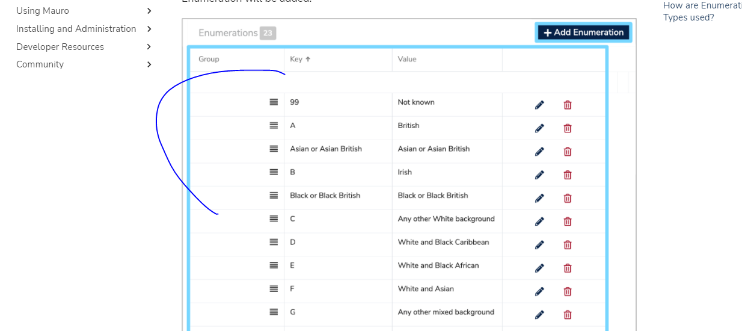Click the Enumerations 23 count badge
This screenshot has height=331, width=742.
click(x=268, y=33)
